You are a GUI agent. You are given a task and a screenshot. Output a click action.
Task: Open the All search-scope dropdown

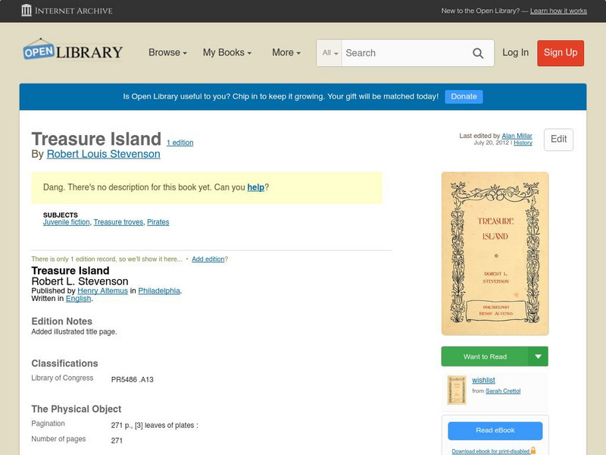click(330, 53)
